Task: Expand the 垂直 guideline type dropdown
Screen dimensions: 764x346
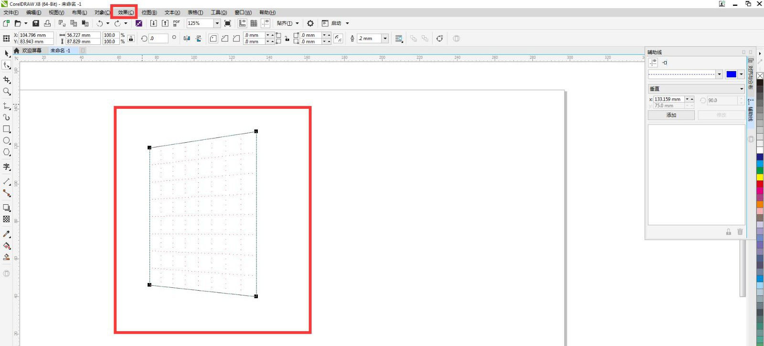Action: (x=741, y=89)
